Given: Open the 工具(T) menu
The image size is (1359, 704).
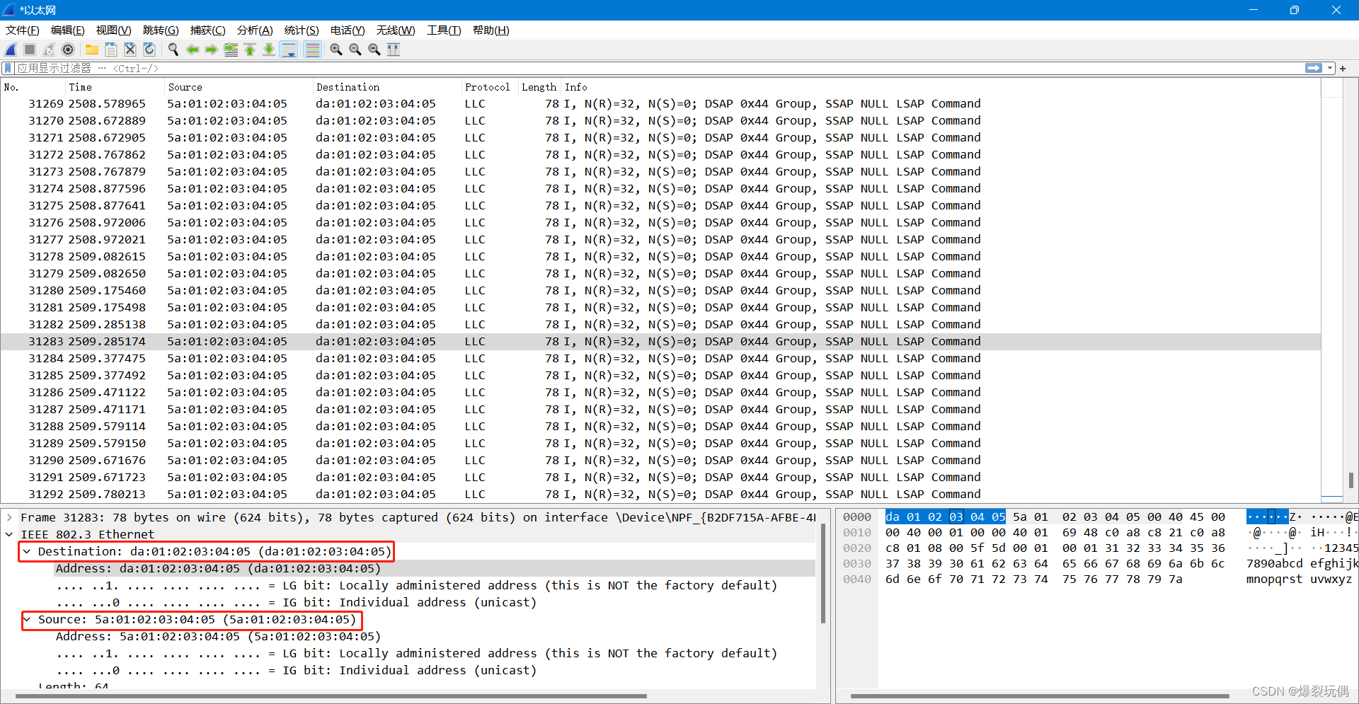Looking at the screenshot, I should click(x=444, y=30).
